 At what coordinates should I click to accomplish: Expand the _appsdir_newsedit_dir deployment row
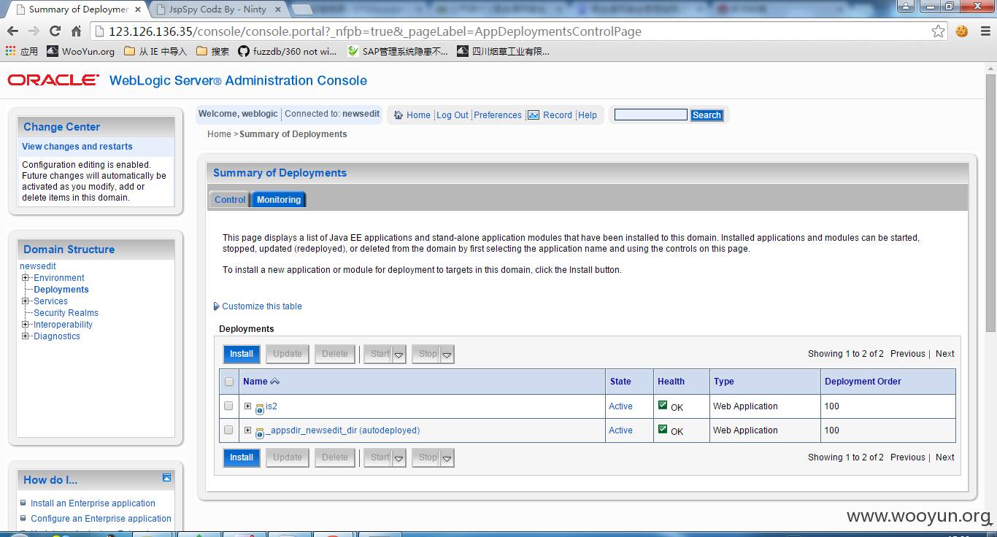(x=247, y=430)
